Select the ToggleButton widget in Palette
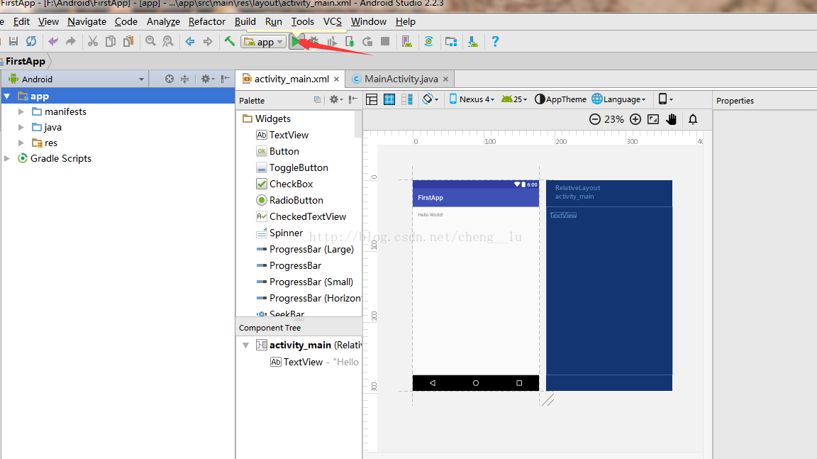817x459 pixels. click(x=299, y=167)
